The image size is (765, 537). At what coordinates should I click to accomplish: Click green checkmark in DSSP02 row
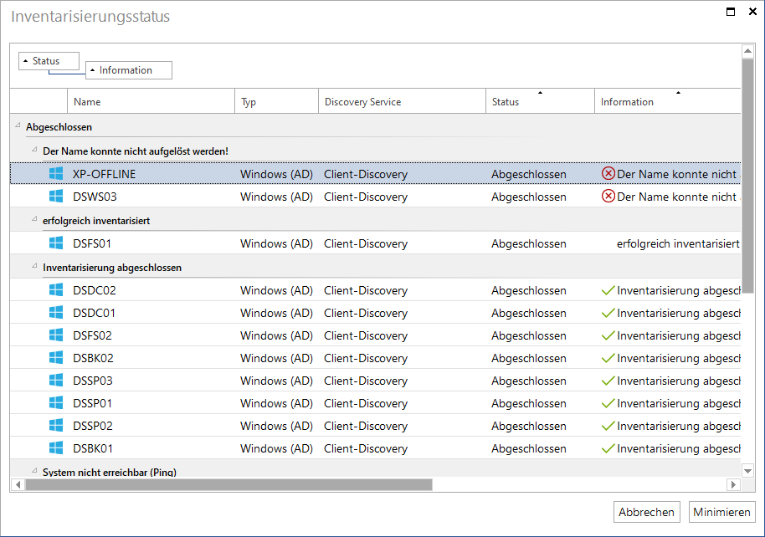click(x=608, y=427)
